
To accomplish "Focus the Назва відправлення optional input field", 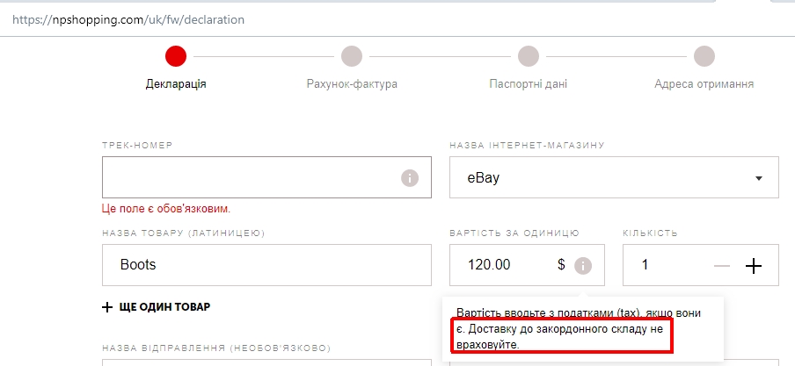I will tap(266, 361).
